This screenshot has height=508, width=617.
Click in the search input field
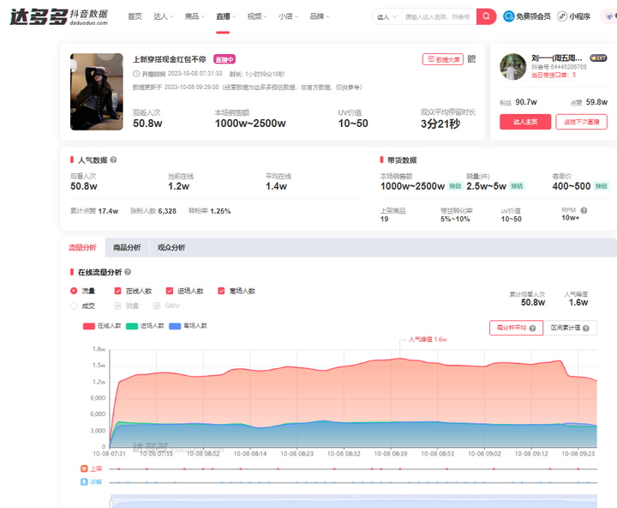click(x=439, y=16)
